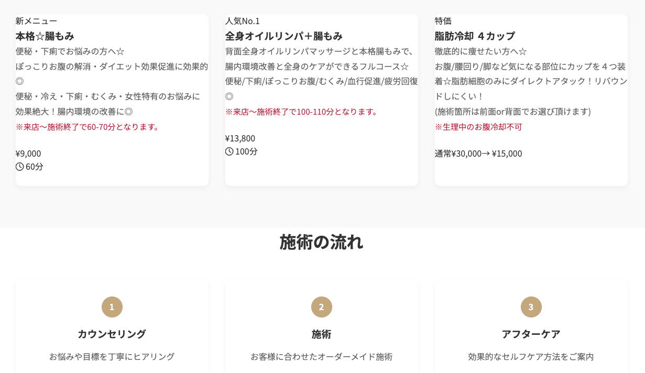Click the 特価 label
645x373 pixels.
(x=443, y=21)
